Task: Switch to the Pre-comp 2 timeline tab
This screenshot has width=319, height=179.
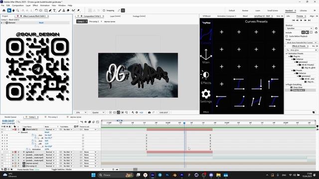Action: (x=53, y=117)
